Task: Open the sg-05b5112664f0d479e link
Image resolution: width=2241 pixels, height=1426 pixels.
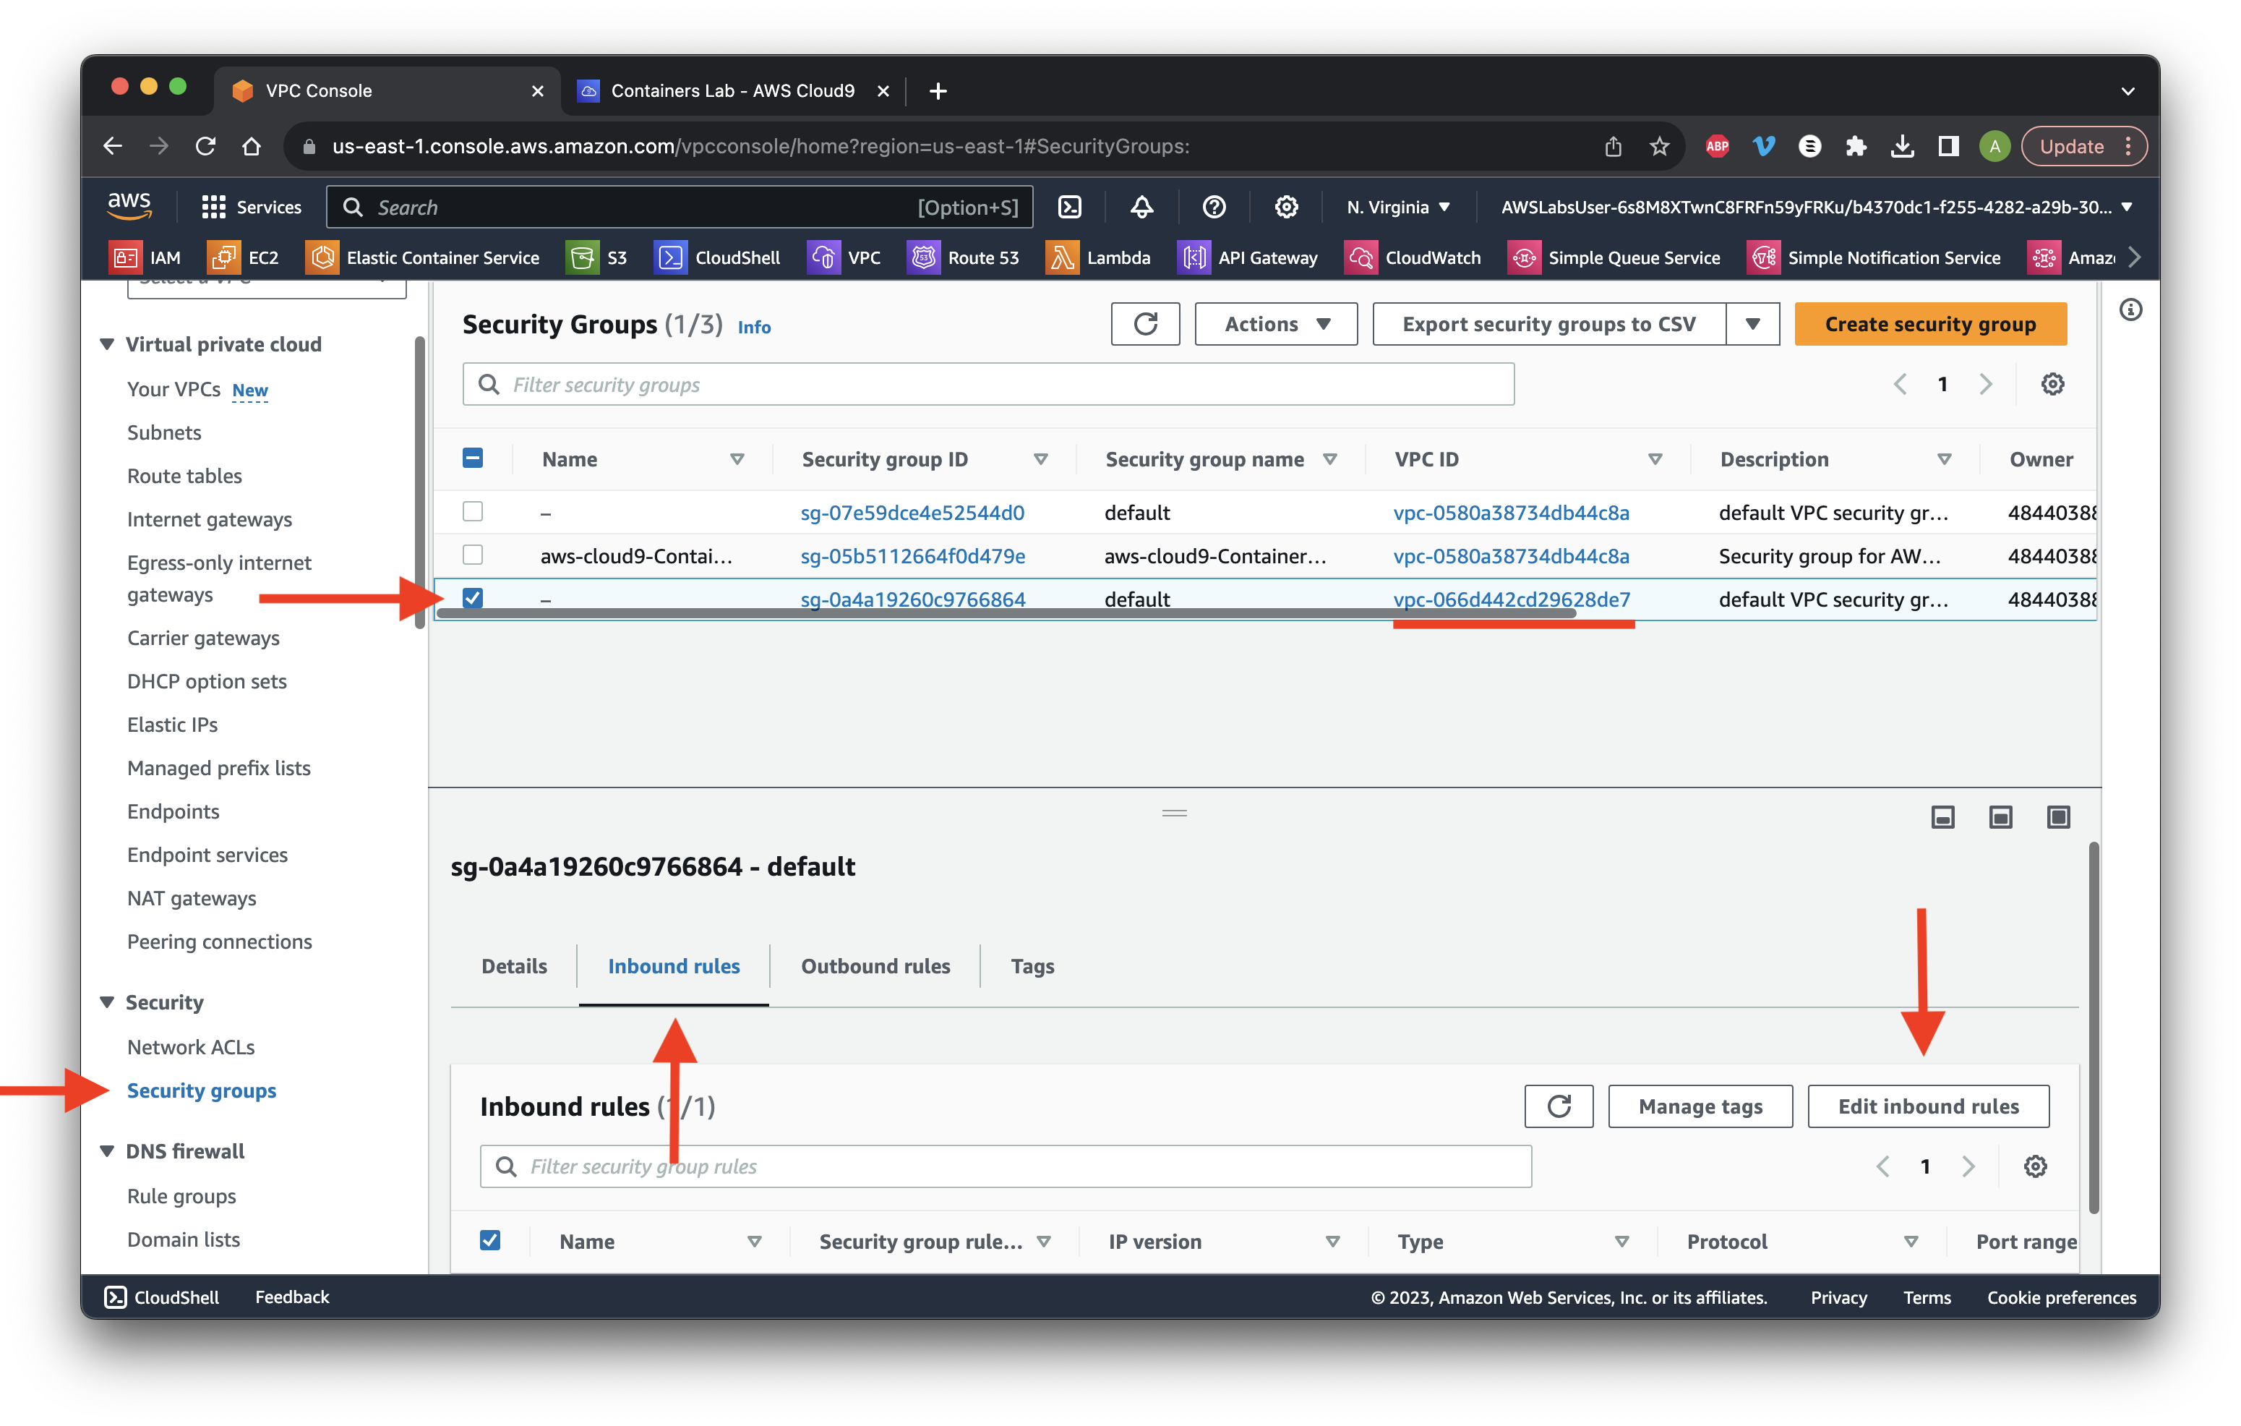Action: click(912, 555)
